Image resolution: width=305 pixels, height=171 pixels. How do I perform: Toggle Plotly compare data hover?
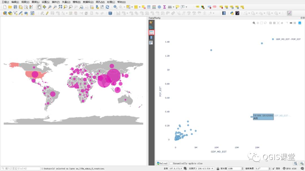click(295, 23)
